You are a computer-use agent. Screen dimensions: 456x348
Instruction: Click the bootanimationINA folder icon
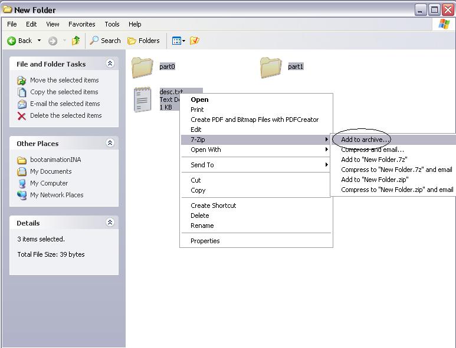coord(21,160)
